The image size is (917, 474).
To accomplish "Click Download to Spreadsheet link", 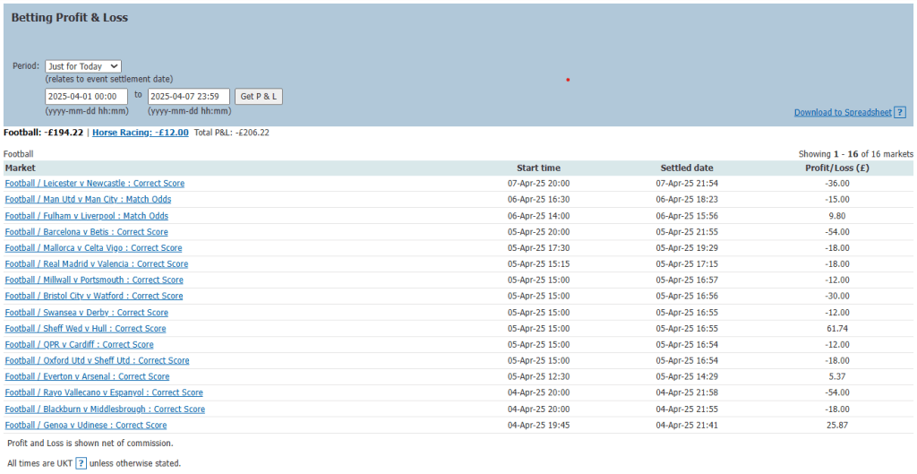I will coord(842,113).
